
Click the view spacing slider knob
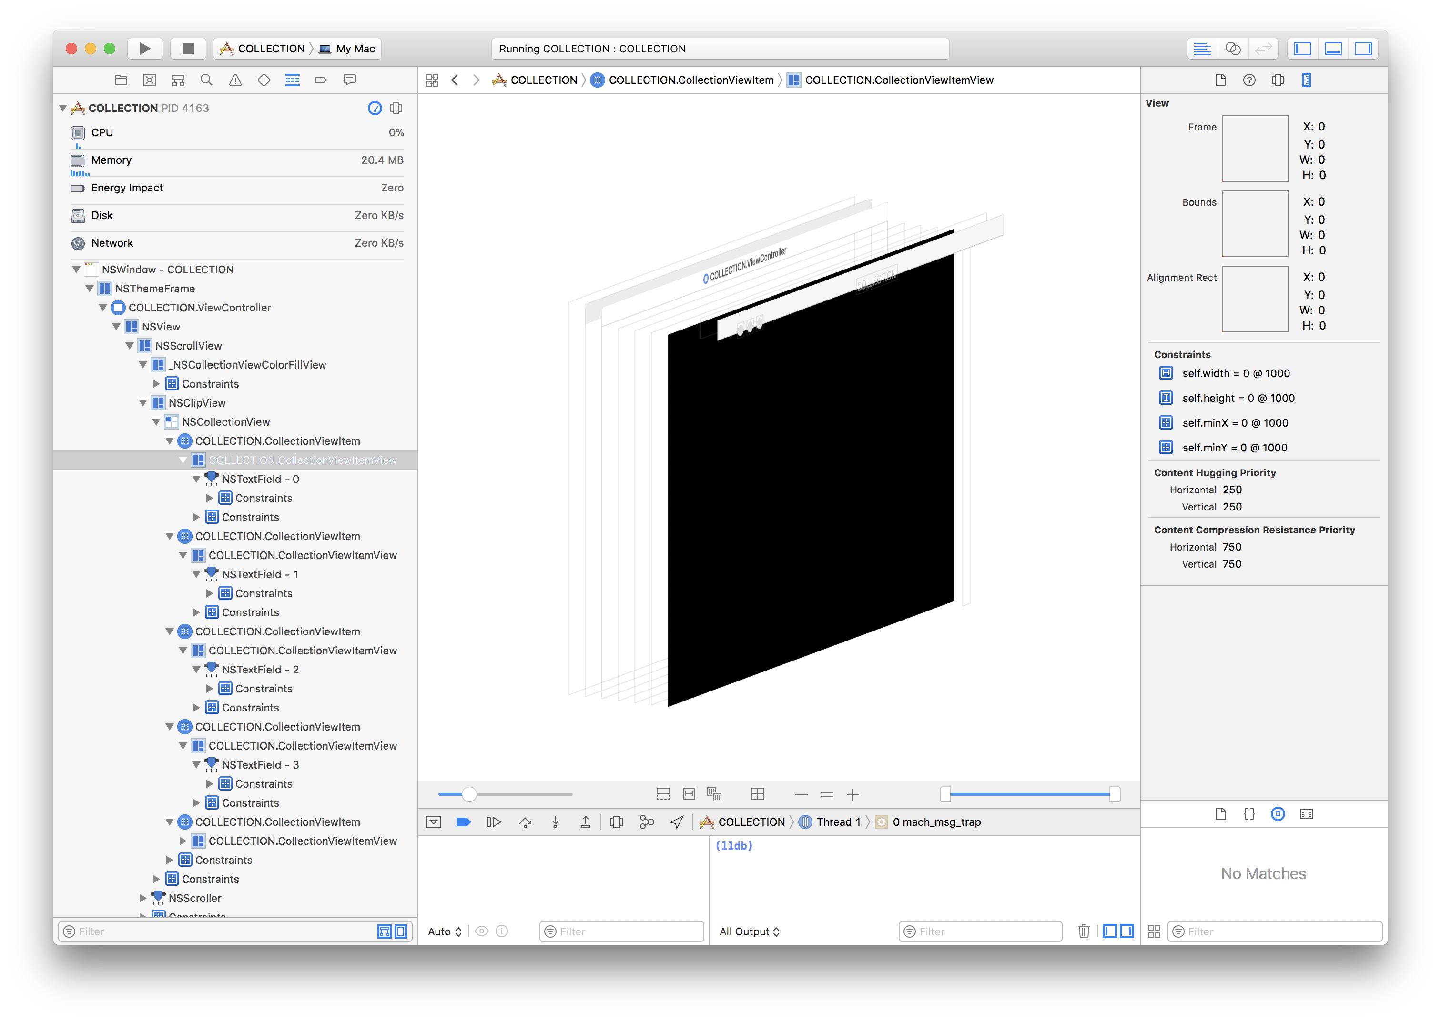click(468, 794)
